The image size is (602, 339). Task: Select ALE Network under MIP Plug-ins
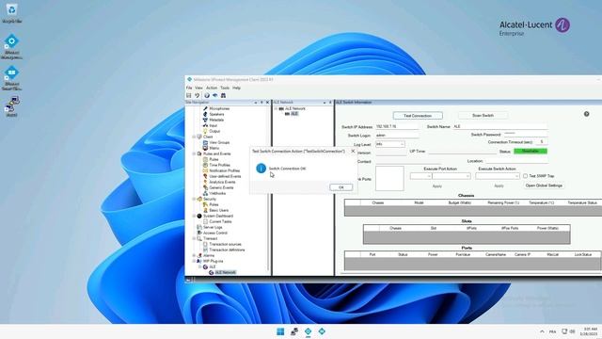[x=225, y=272]
